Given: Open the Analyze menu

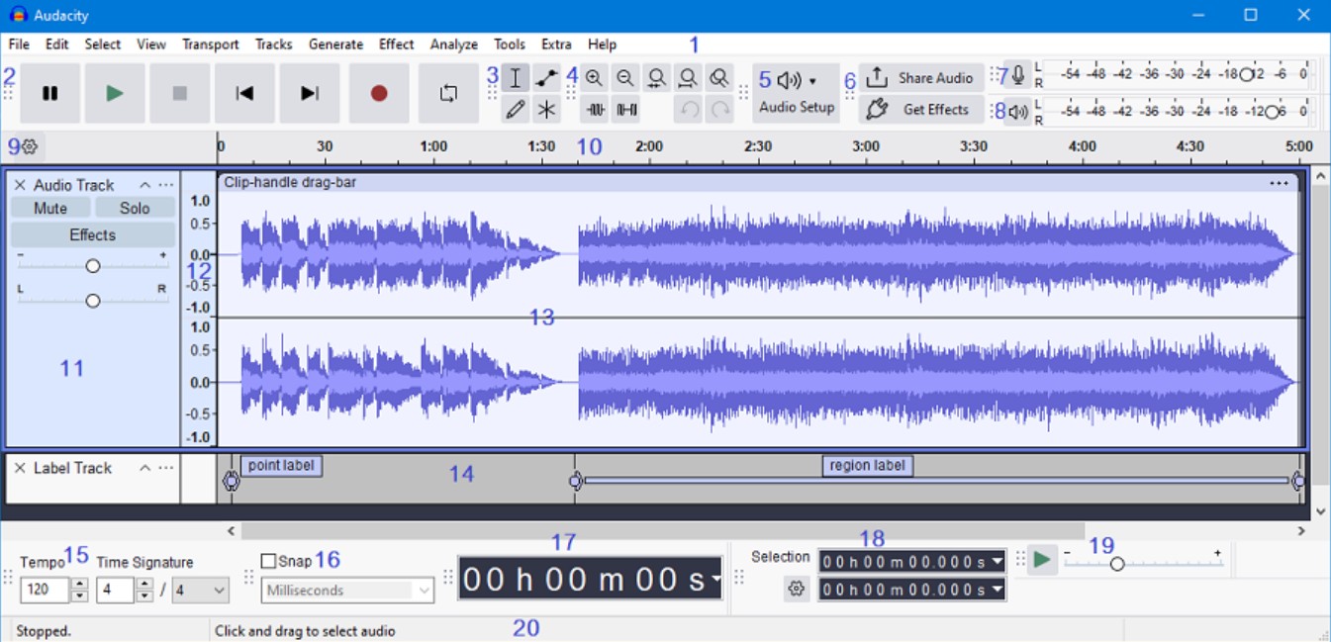Looking at the screenshot, I should (x=454, y=45).
